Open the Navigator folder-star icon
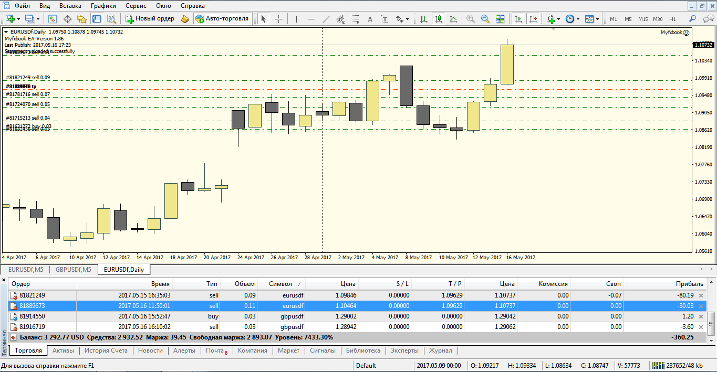The width and height of the screenshot is (717, 372). 82,19
